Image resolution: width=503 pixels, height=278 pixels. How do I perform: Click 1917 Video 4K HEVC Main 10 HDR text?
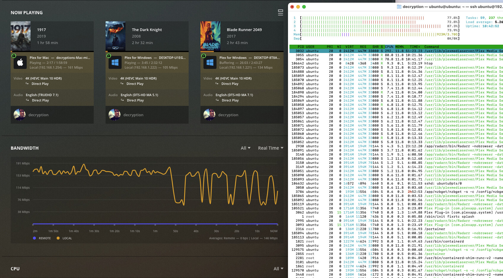(x=44, y=78)
